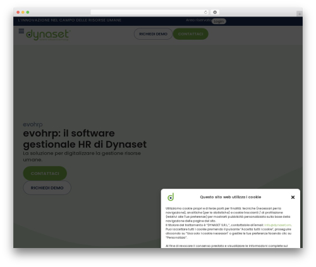Screen dimensions: 316x267
Task: Click the Dynaset icon in cookie dialog
Action: (x=171, y=197)
